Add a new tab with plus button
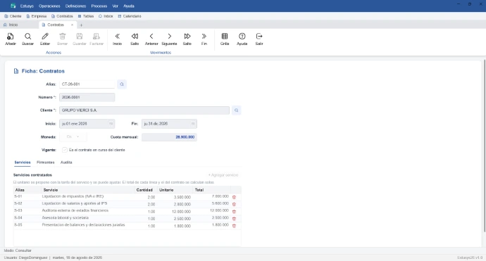The height and width of the screenshot is (261, 486). tap(81, 25)
